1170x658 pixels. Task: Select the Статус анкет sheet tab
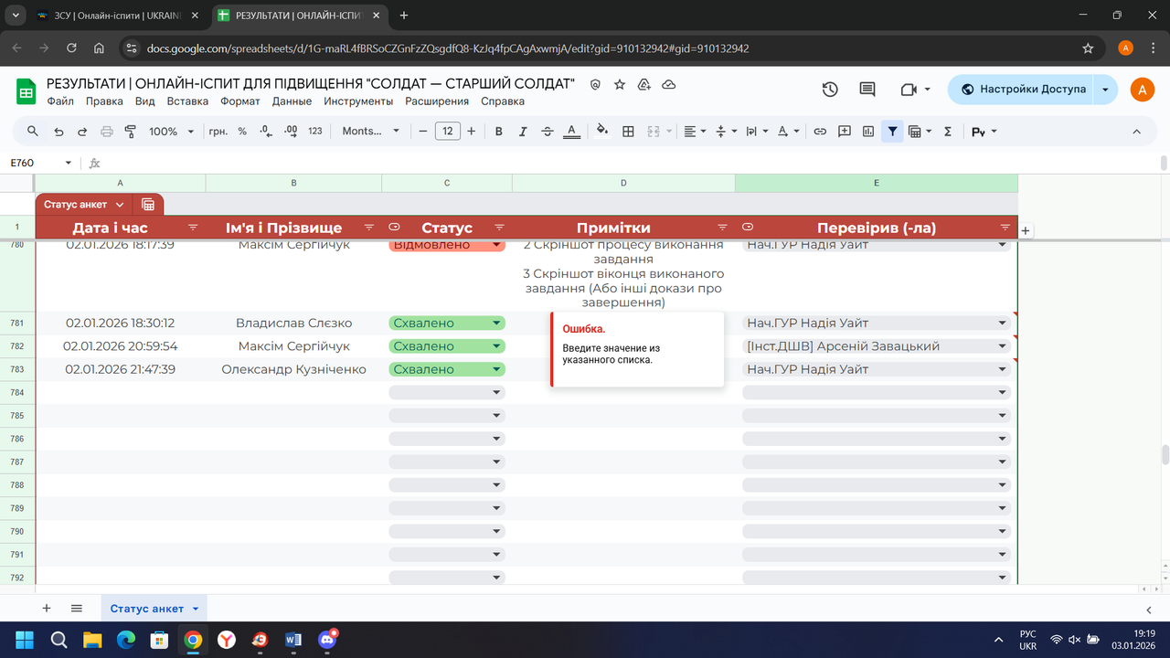pyautogui.click(x=147, y=609)
